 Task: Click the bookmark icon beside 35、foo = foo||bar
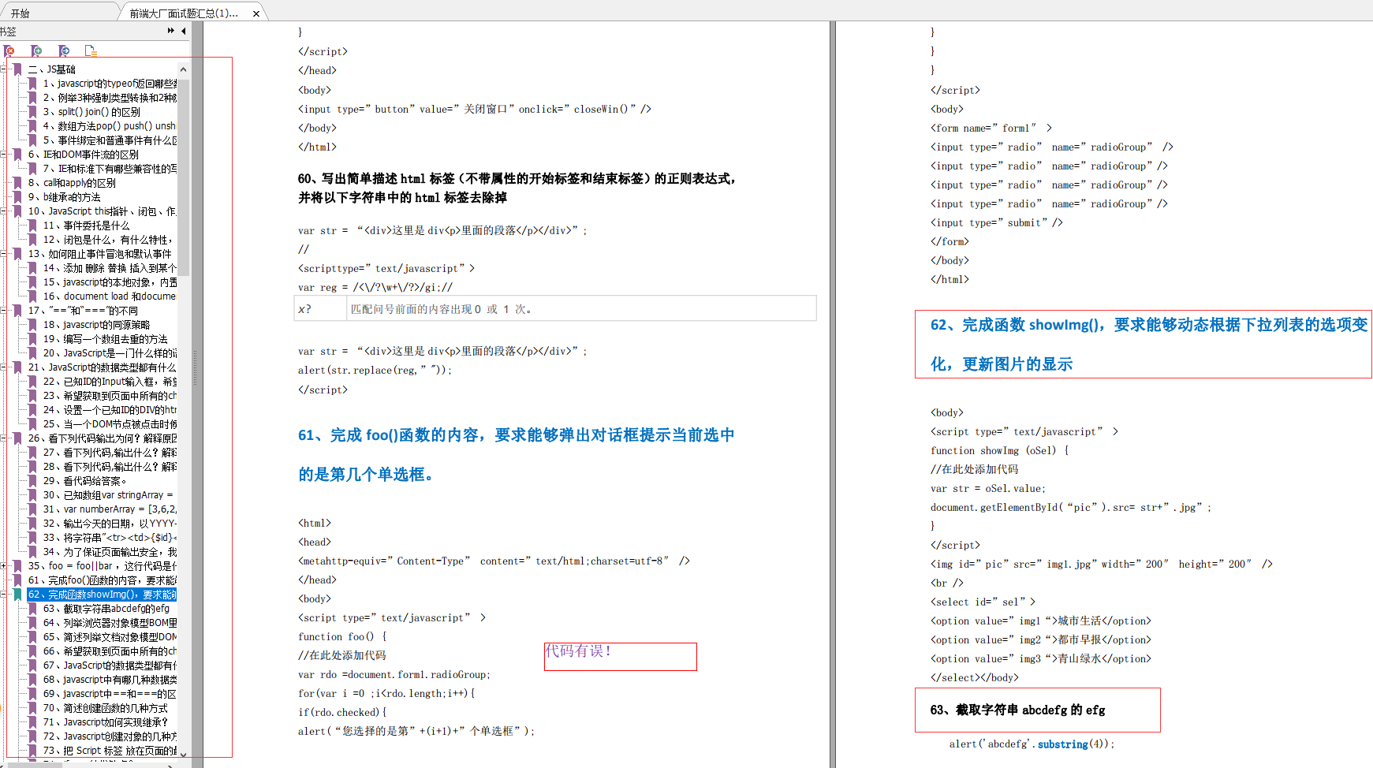(x=17, y=566)
